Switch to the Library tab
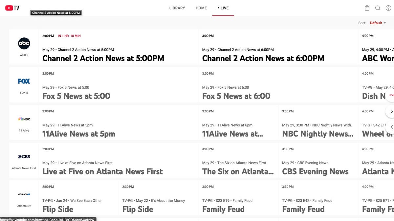 point(177,8)
